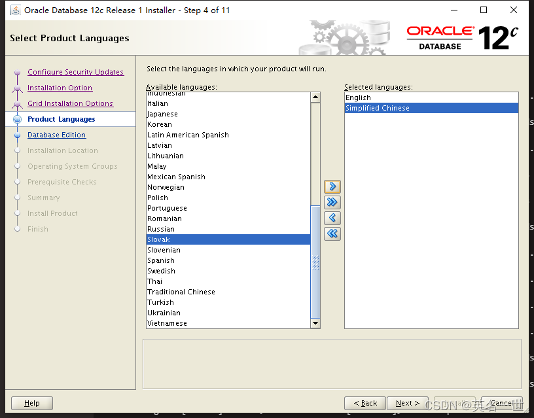Select Turkish in Available languages
Screen dimensions: 534x418
click(228, 302)
